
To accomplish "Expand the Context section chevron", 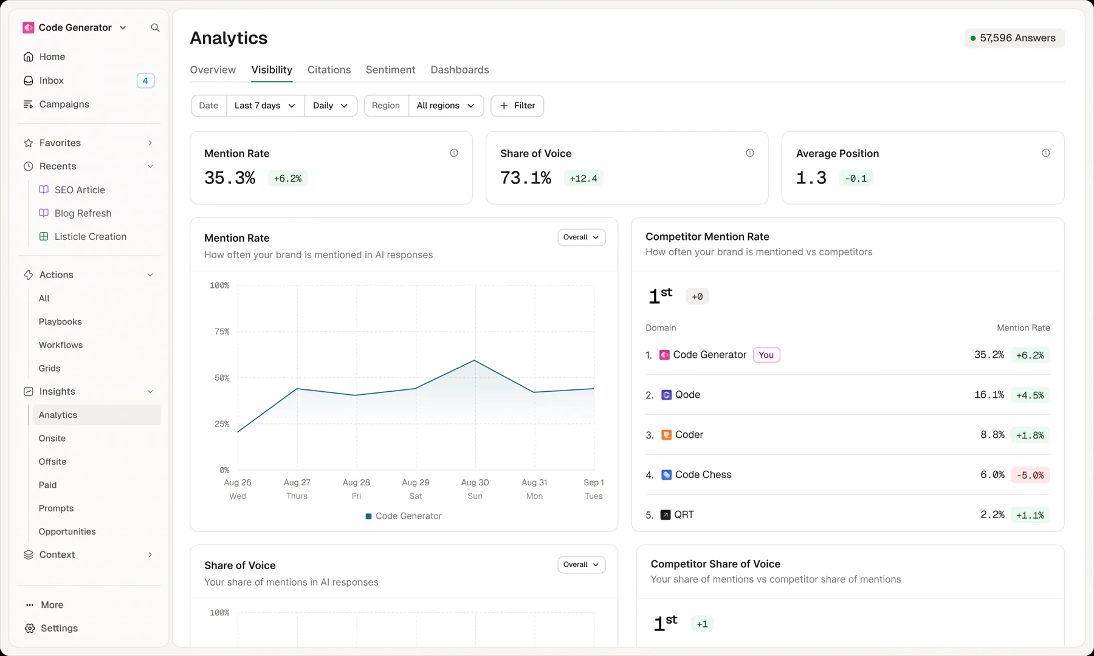I will point(150,555).
